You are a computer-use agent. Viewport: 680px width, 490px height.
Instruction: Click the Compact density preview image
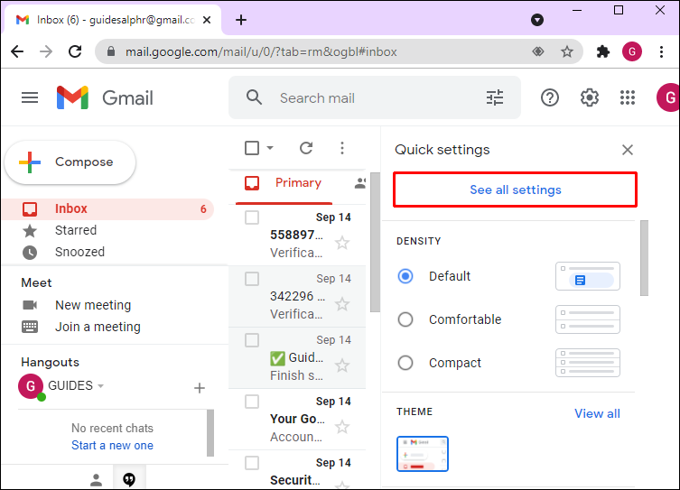pyautogui.click(x=588, y=363)
